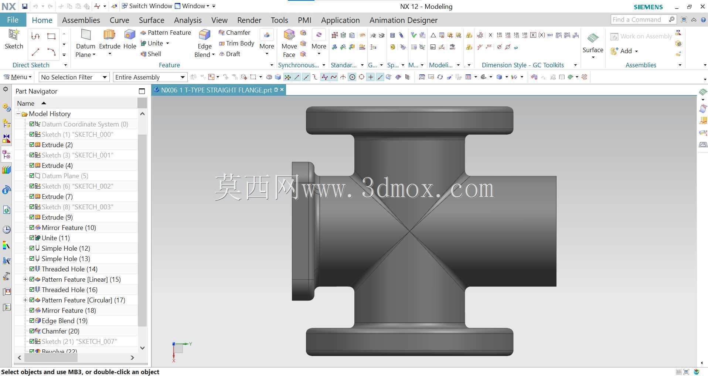Select the Shell command
This screenshot has width=708, height=376.
coord(151,54)
